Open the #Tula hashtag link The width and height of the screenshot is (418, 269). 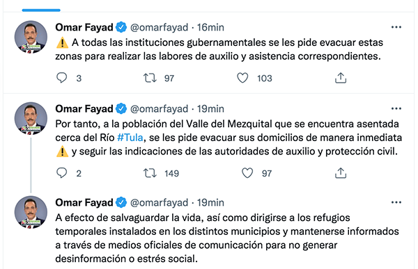[130, 138]
